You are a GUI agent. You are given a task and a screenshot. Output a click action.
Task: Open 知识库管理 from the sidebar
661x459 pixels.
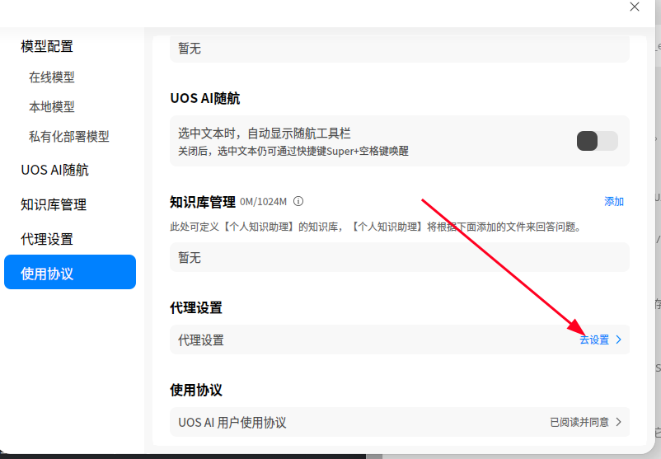click(x=54, y=204)
